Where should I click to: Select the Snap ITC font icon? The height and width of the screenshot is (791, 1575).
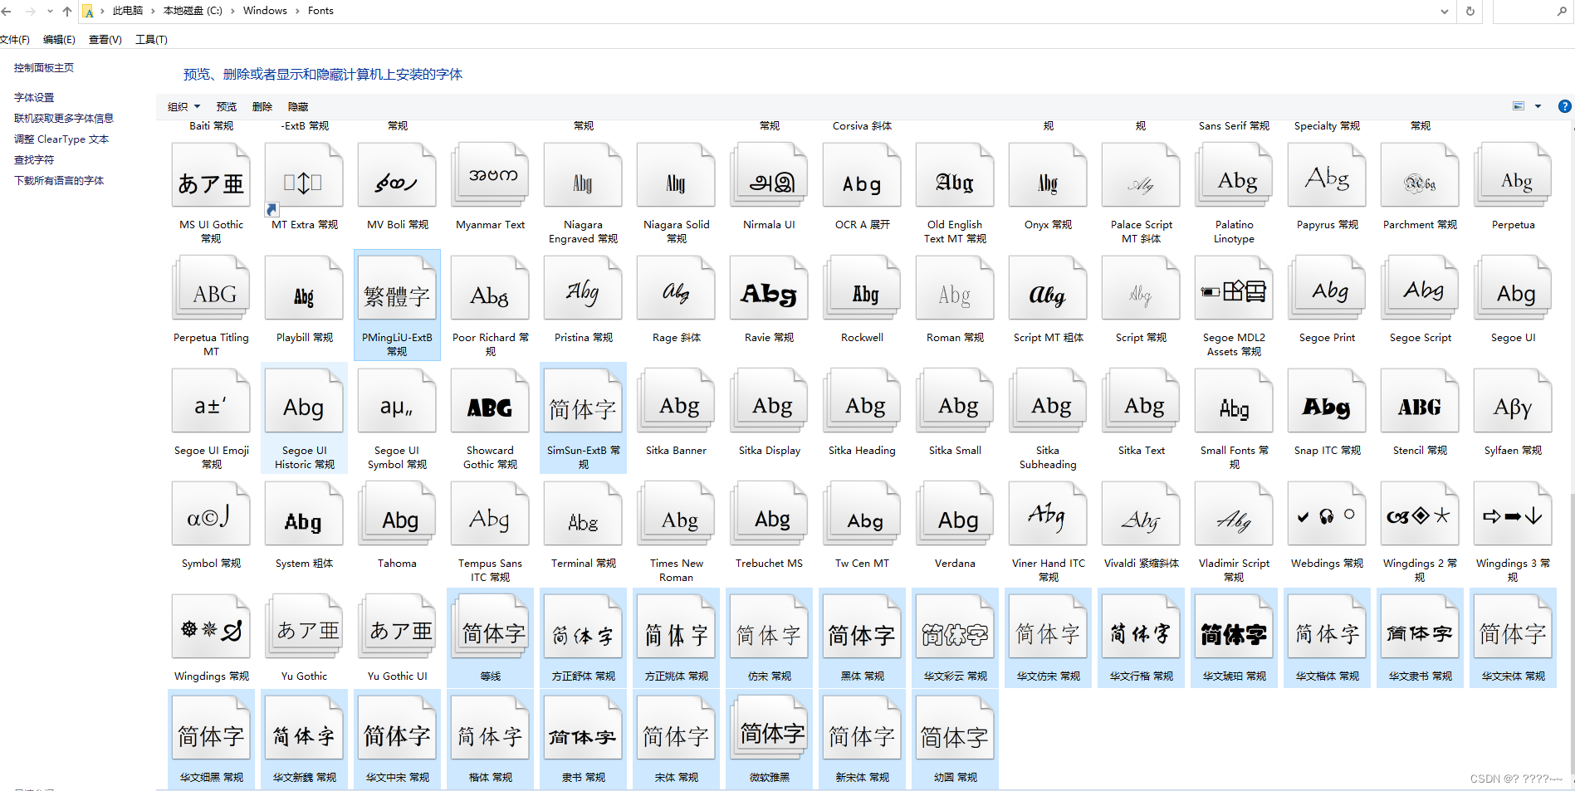click(x=1327, y=402)
